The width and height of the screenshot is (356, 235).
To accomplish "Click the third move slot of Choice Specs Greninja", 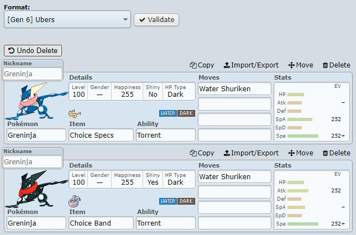I will [234, 119].
